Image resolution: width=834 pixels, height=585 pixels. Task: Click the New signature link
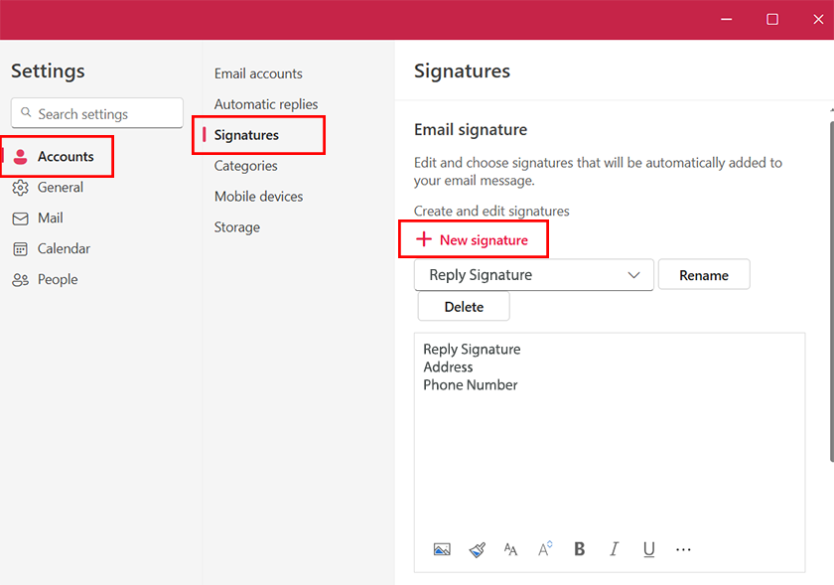473,240
